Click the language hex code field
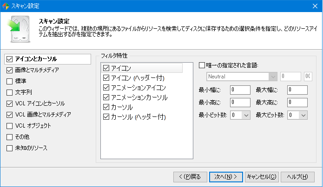Screen dimensions: 323x187 tap(308, 77)
